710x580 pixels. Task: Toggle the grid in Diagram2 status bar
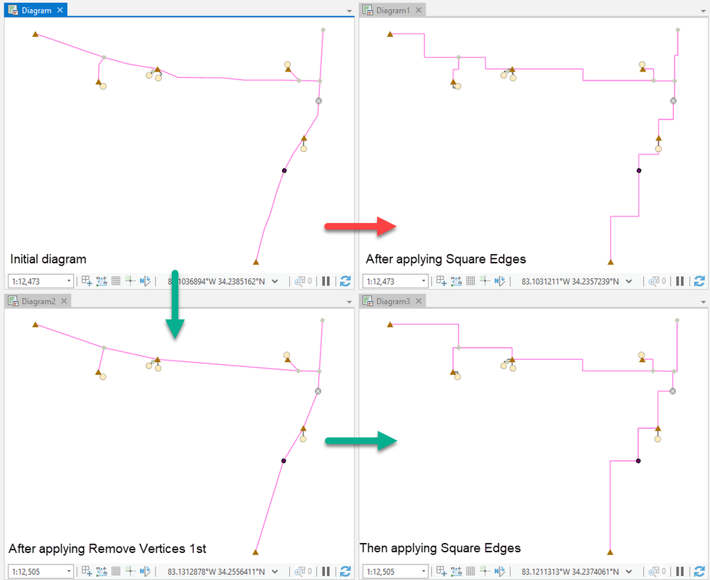click(116, 571)
